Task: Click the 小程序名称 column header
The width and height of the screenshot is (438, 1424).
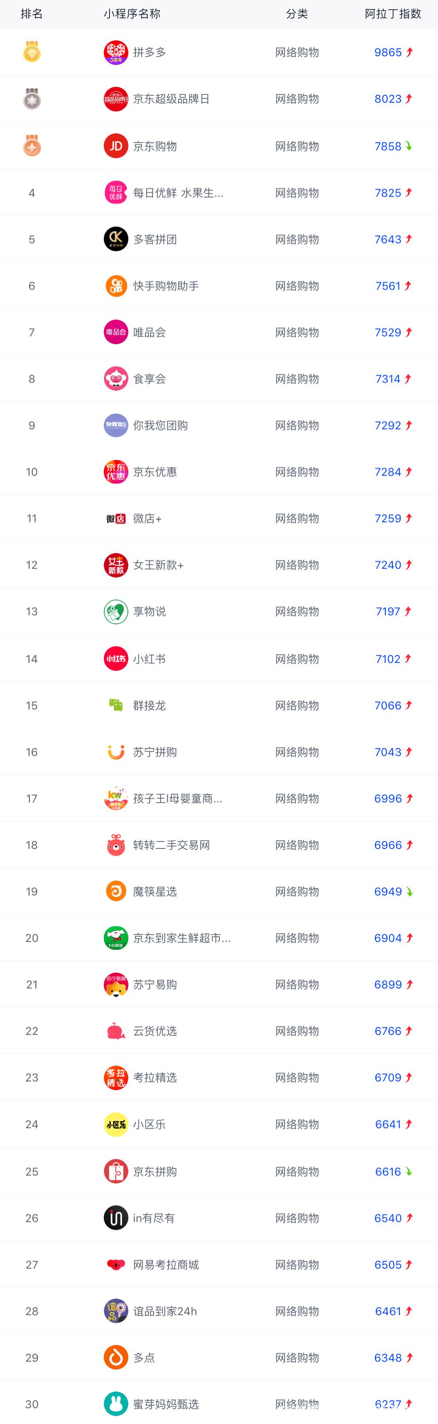Action: pyautogui.click(x=132, y=14)
